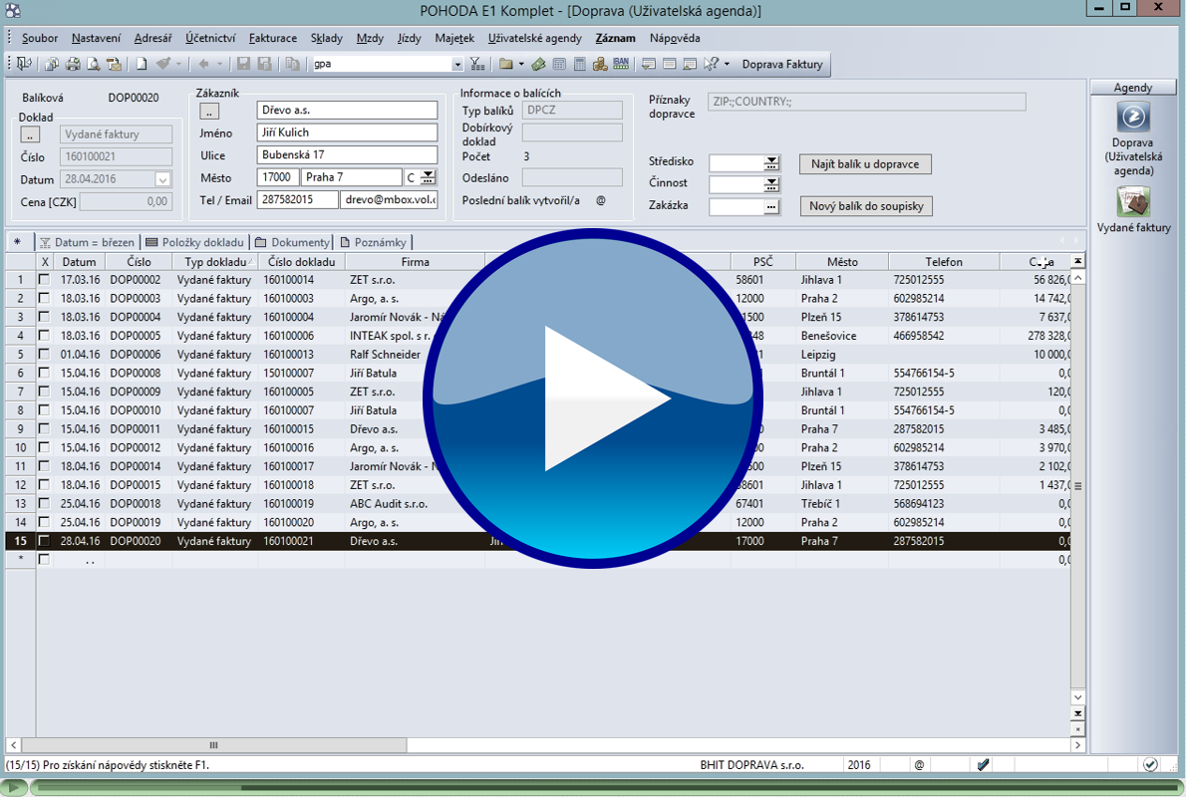Open Vydané faktury icon in Agendy panel

(x=1133, y=202)
